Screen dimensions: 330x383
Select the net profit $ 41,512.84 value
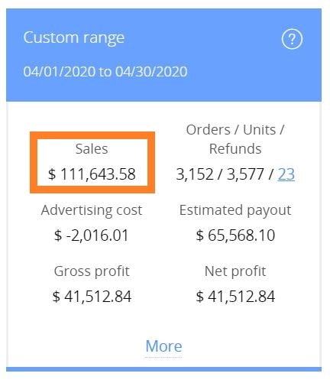235,297
